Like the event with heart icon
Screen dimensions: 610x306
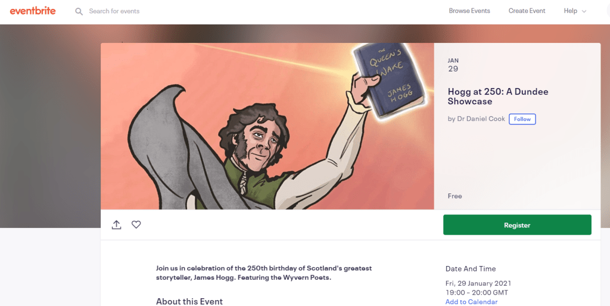[136, 224]
